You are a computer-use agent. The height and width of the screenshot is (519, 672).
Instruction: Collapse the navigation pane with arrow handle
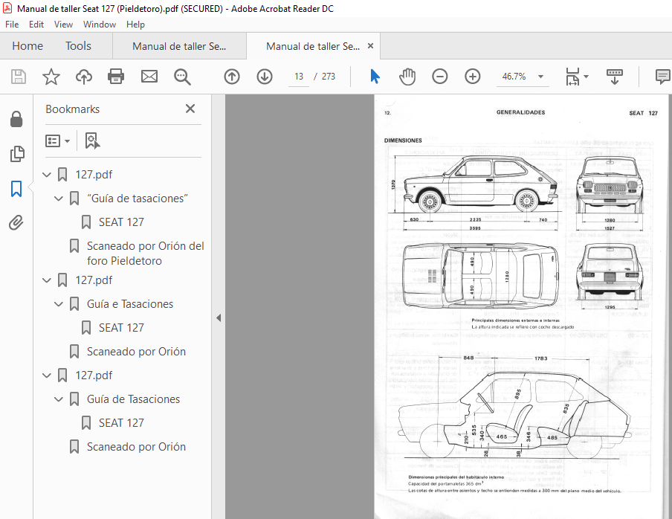point(219,318)
